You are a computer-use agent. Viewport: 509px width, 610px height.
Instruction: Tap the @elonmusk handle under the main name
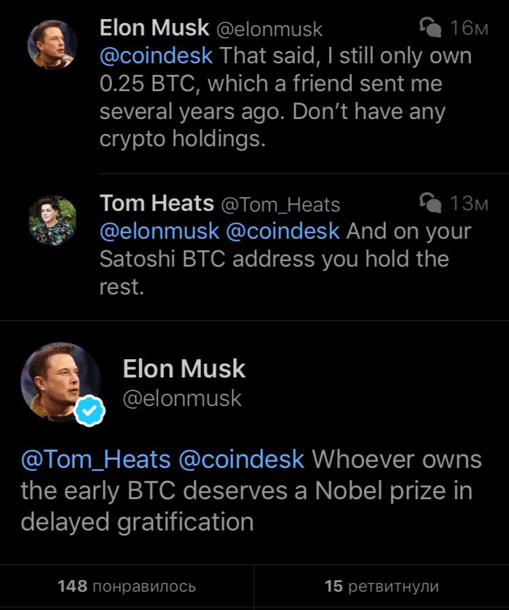click(182, 399)
